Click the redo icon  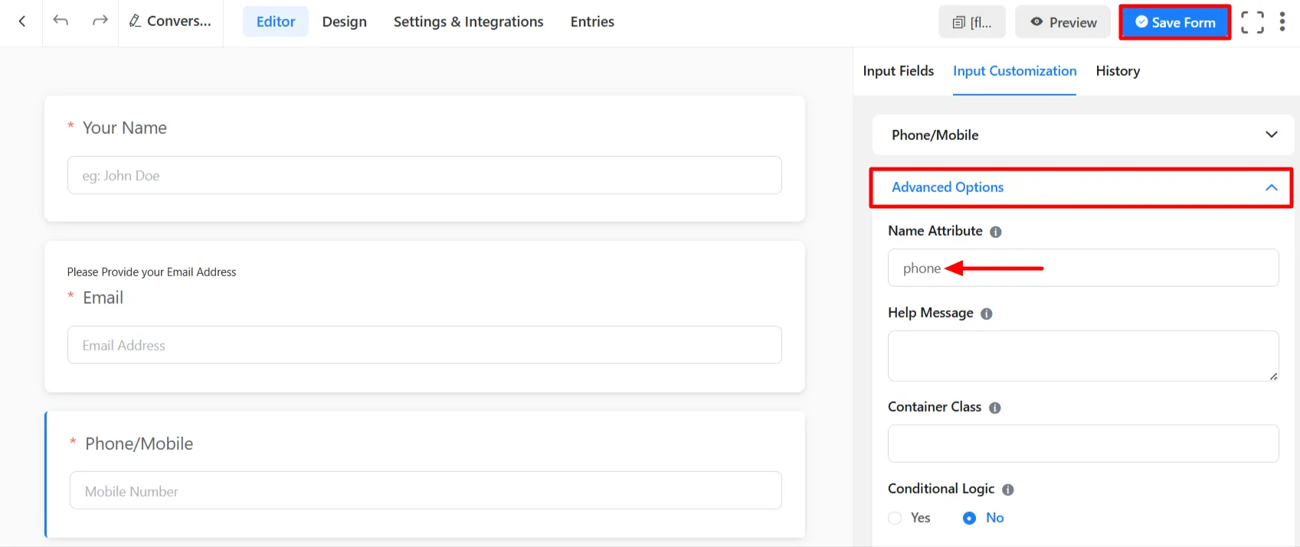pyautogui.click(x=100, y=21)
